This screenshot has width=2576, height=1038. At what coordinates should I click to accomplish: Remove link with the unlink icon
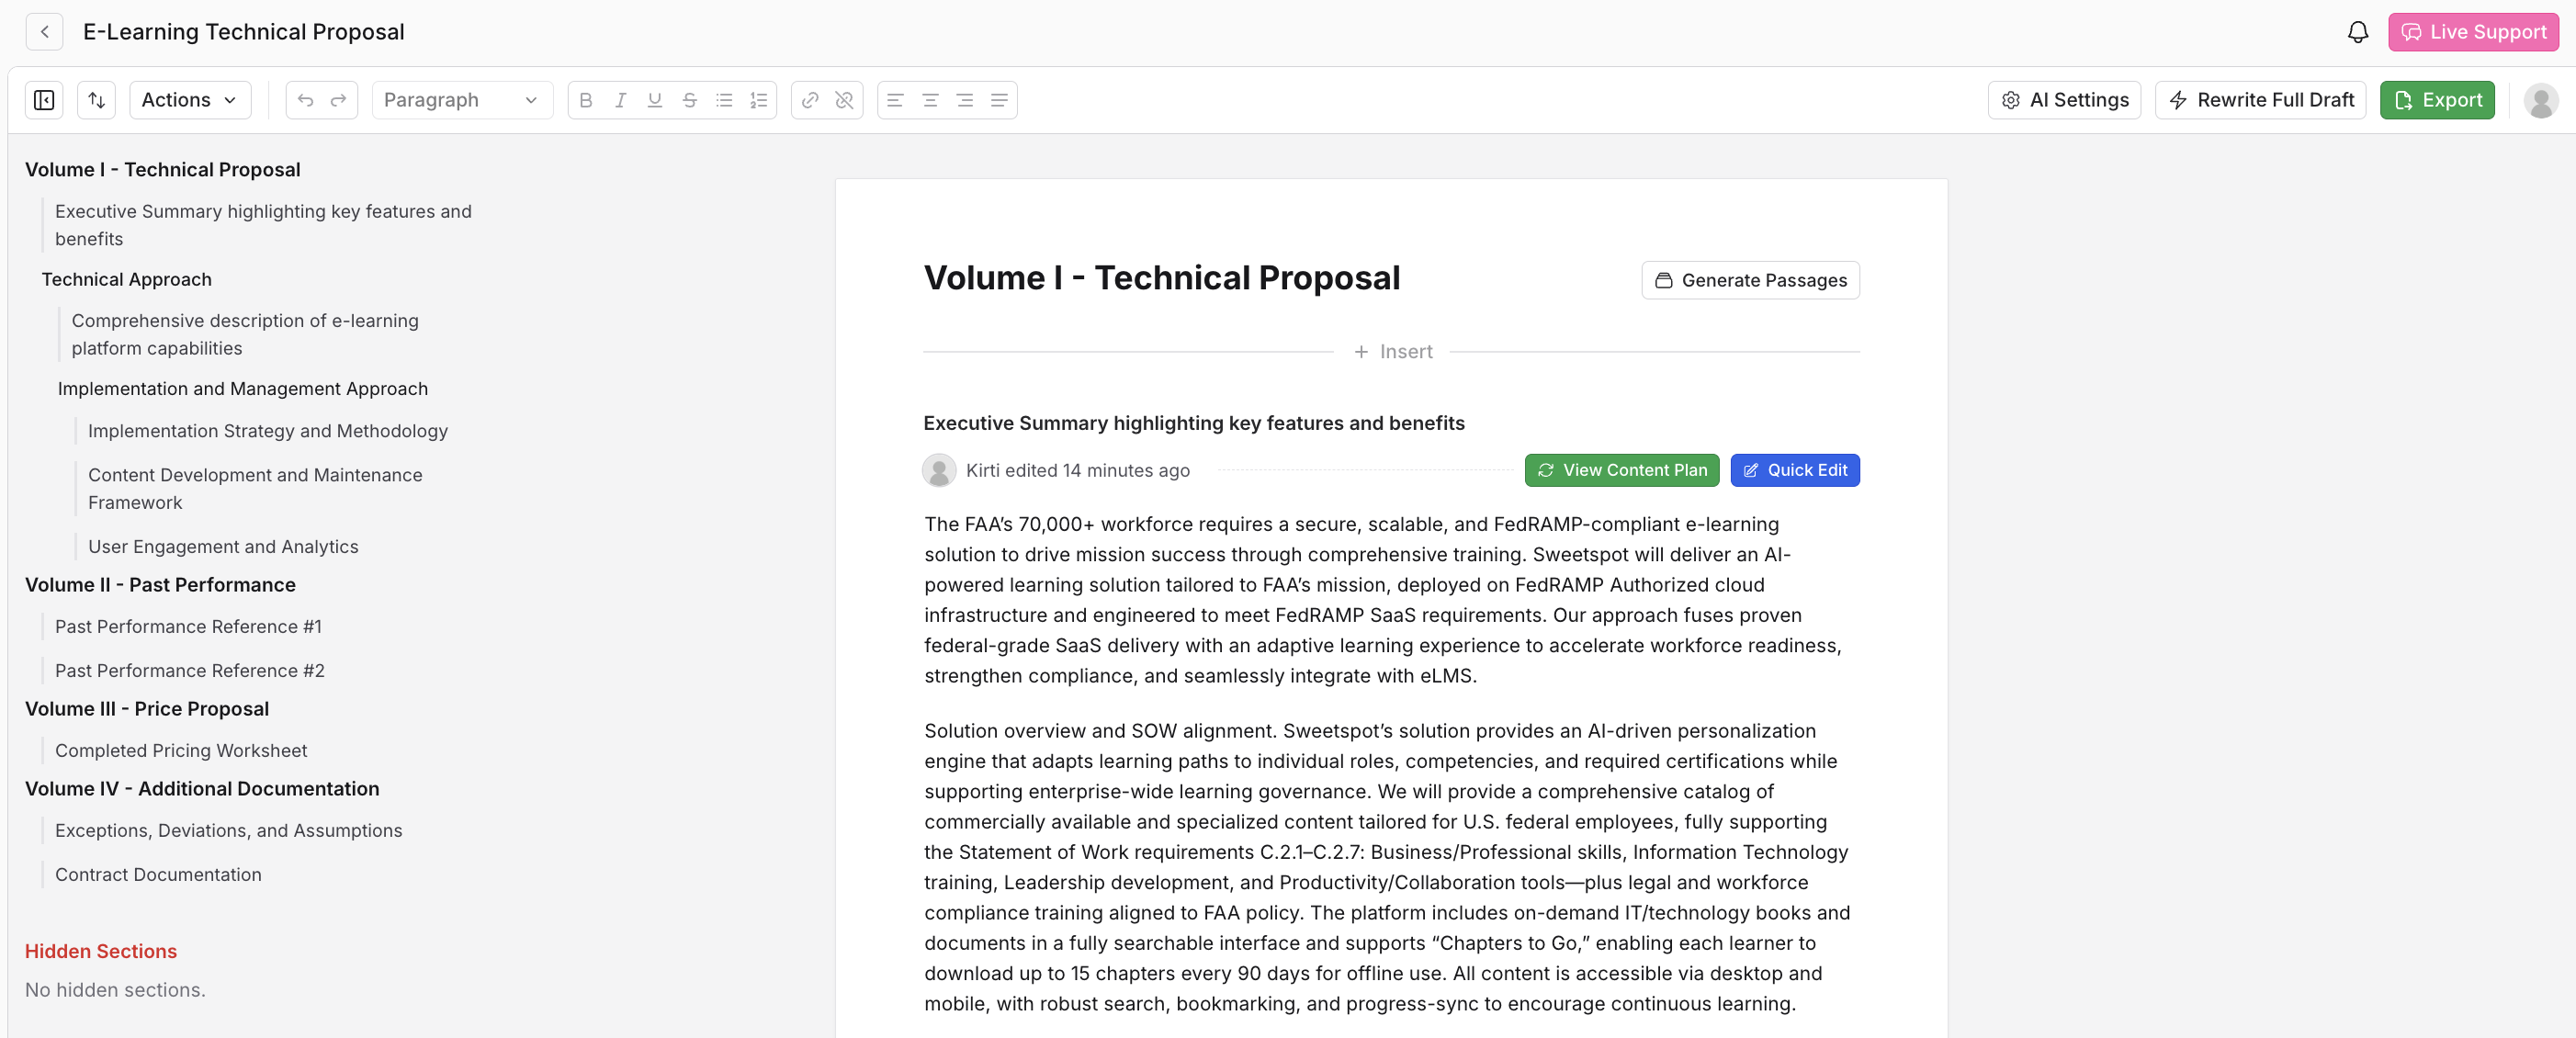coord(844,100)
